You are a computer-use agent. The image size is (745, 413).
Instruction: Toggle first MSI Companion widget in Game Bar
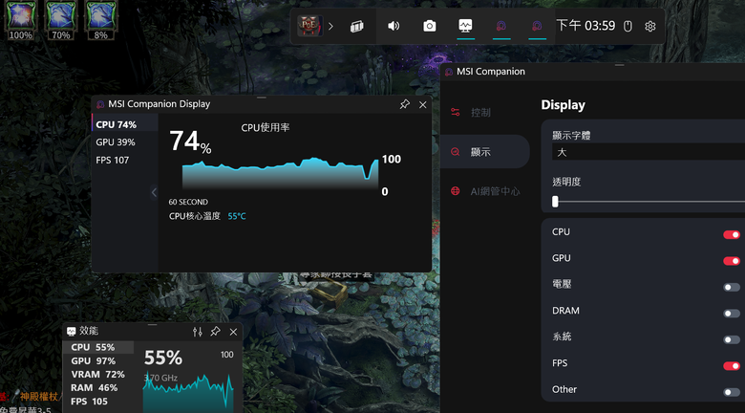(501, 26)
